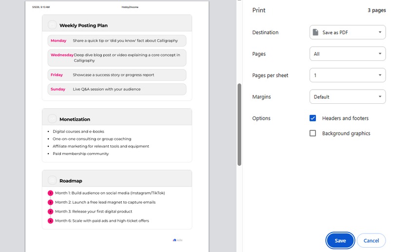Click 'Affiliate marketing for relevant tools' bullet
The width and height of the screenshot is (393, 252).
101,146
